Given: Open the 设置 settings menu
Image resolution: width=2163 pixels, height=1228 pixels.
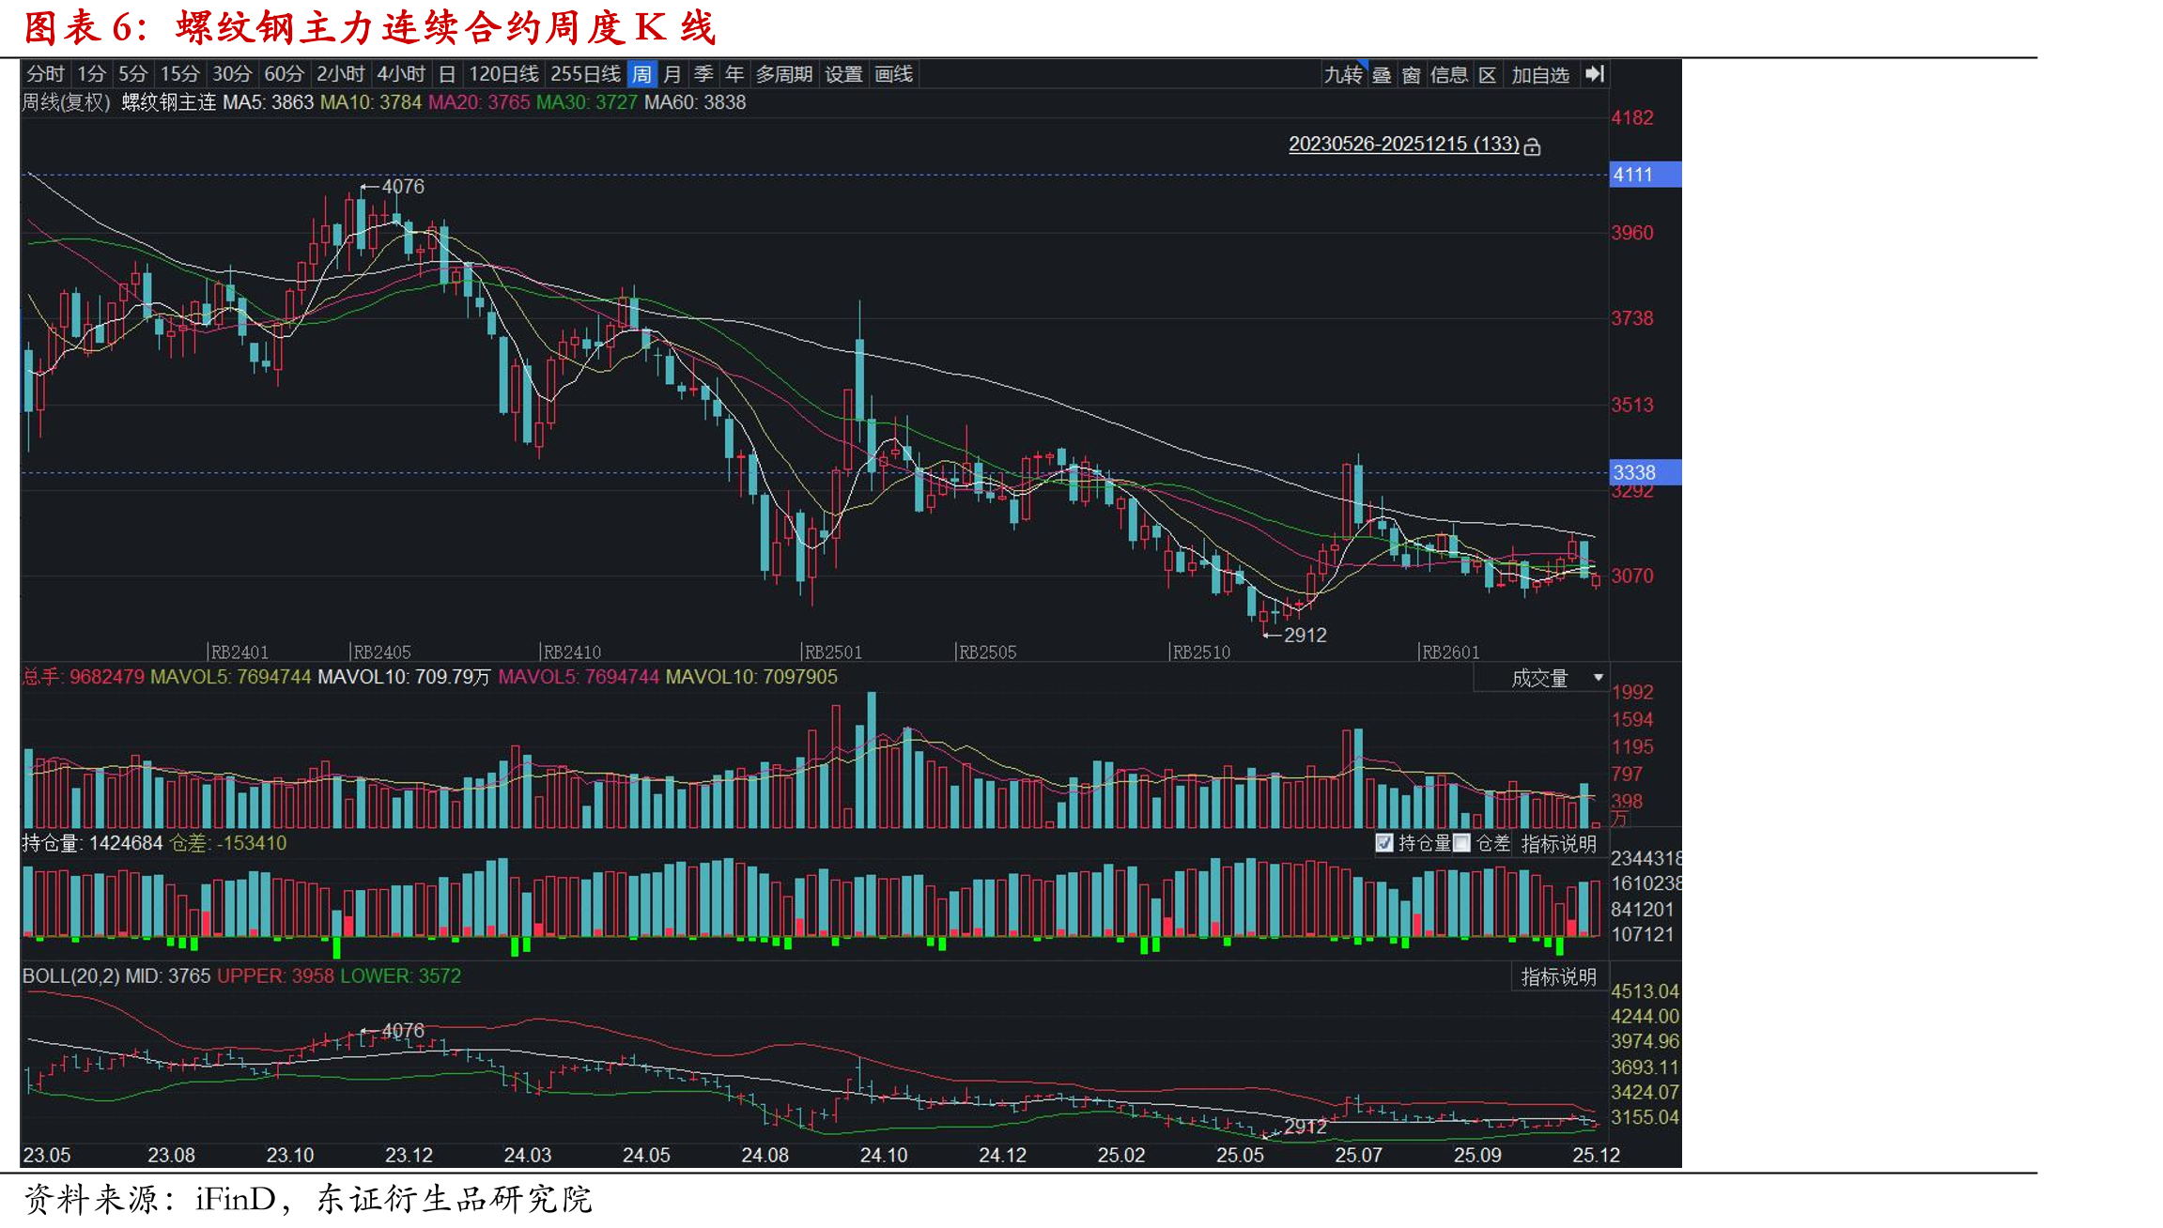Looking at the screenshot, I should click(843, 74).
